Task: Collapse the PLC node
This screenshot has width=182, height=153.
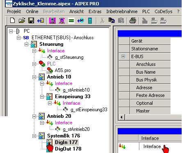Action: pos(34,64)
